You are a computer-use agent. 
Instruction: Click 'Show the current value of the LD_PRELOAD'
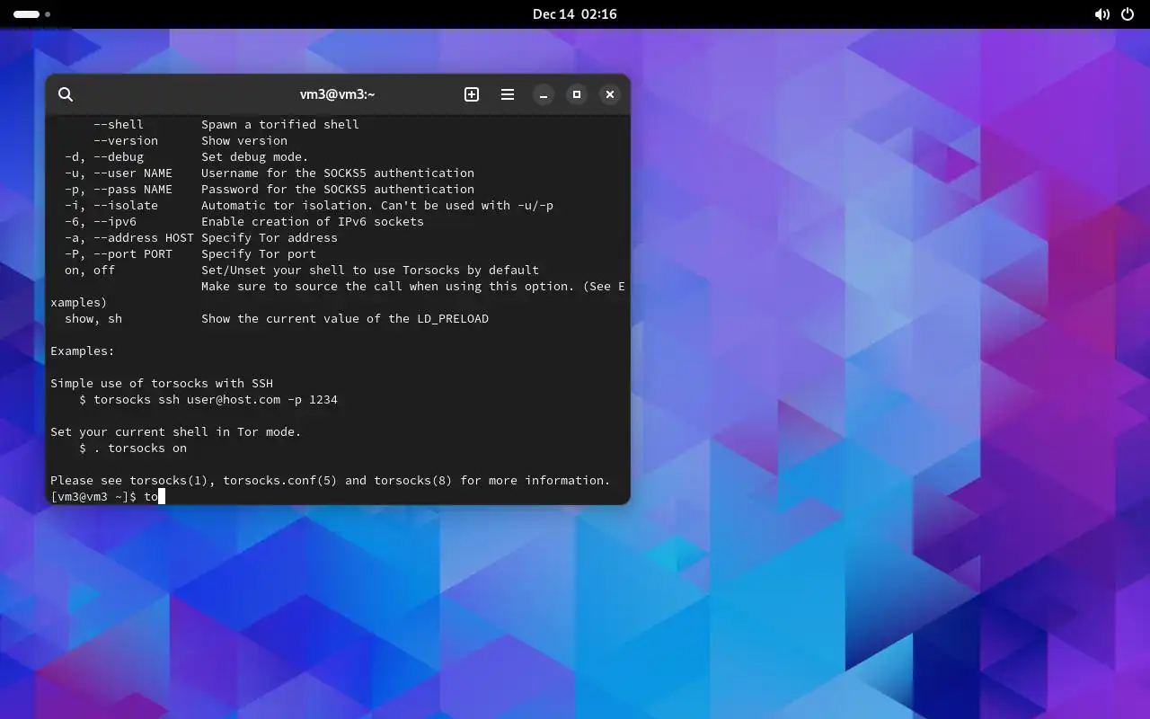click(x=345, y=318)
